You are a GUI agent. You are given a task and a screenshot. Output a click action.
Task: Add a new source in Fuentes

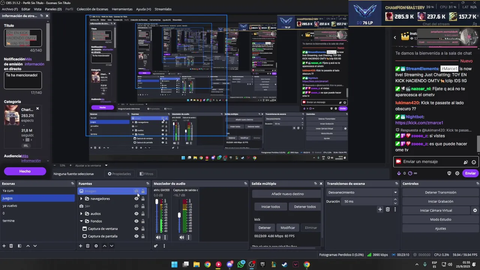point(80,246)
